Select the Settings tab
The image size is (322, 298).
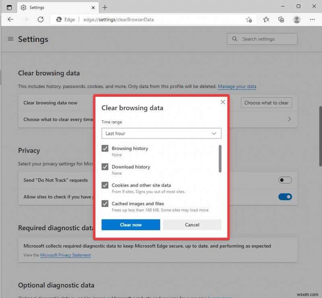(58, 8)
